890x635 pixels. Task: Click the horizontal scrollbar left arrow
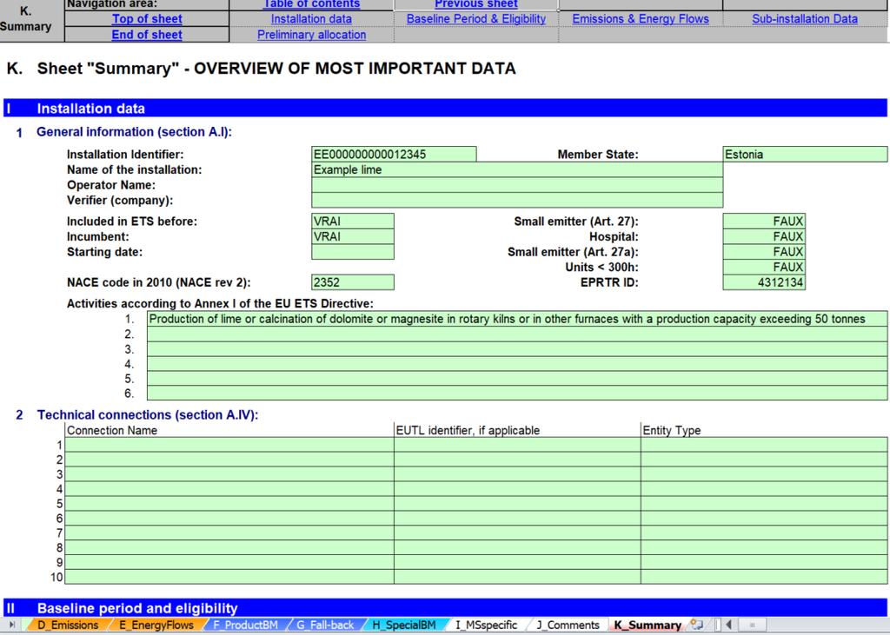point(728,625)
